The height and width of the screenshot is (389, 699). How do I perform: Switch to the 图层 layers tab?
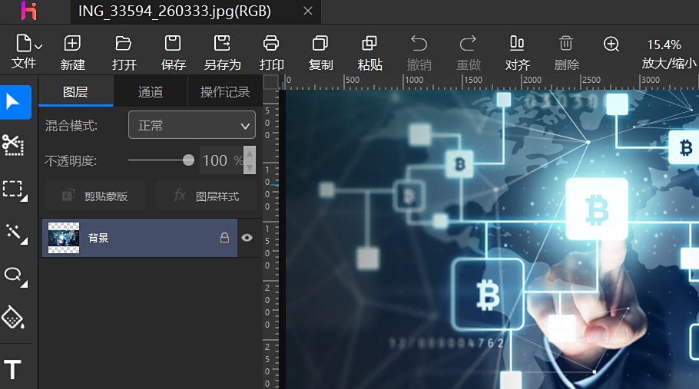75,91
